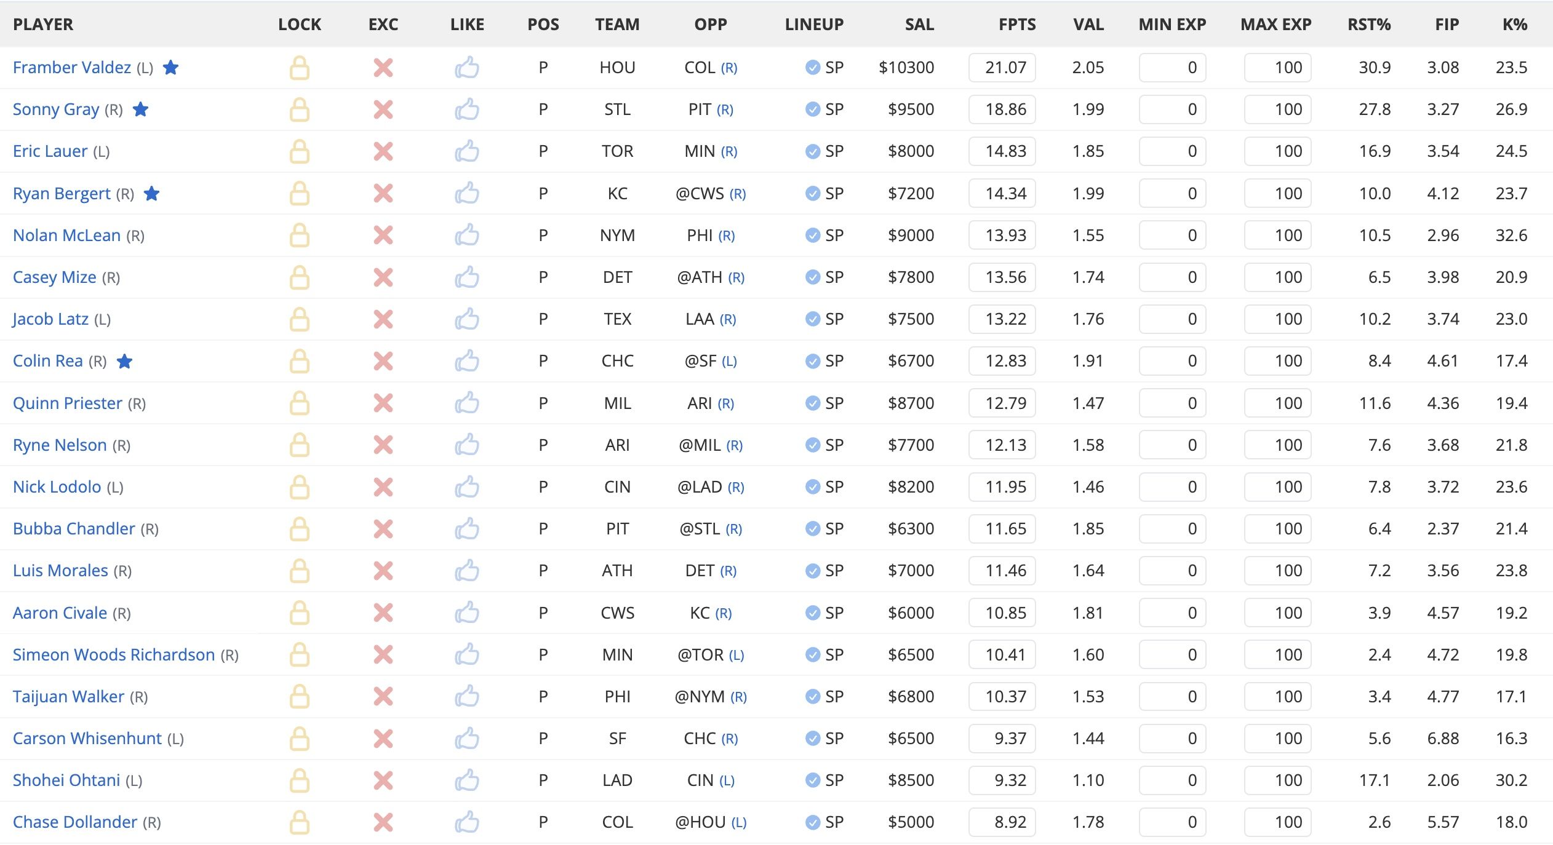This screenshot has width=1553, height=845.
Task: Click the @CWS opponent for Ryan Bergert
Action: pos(700,193)
